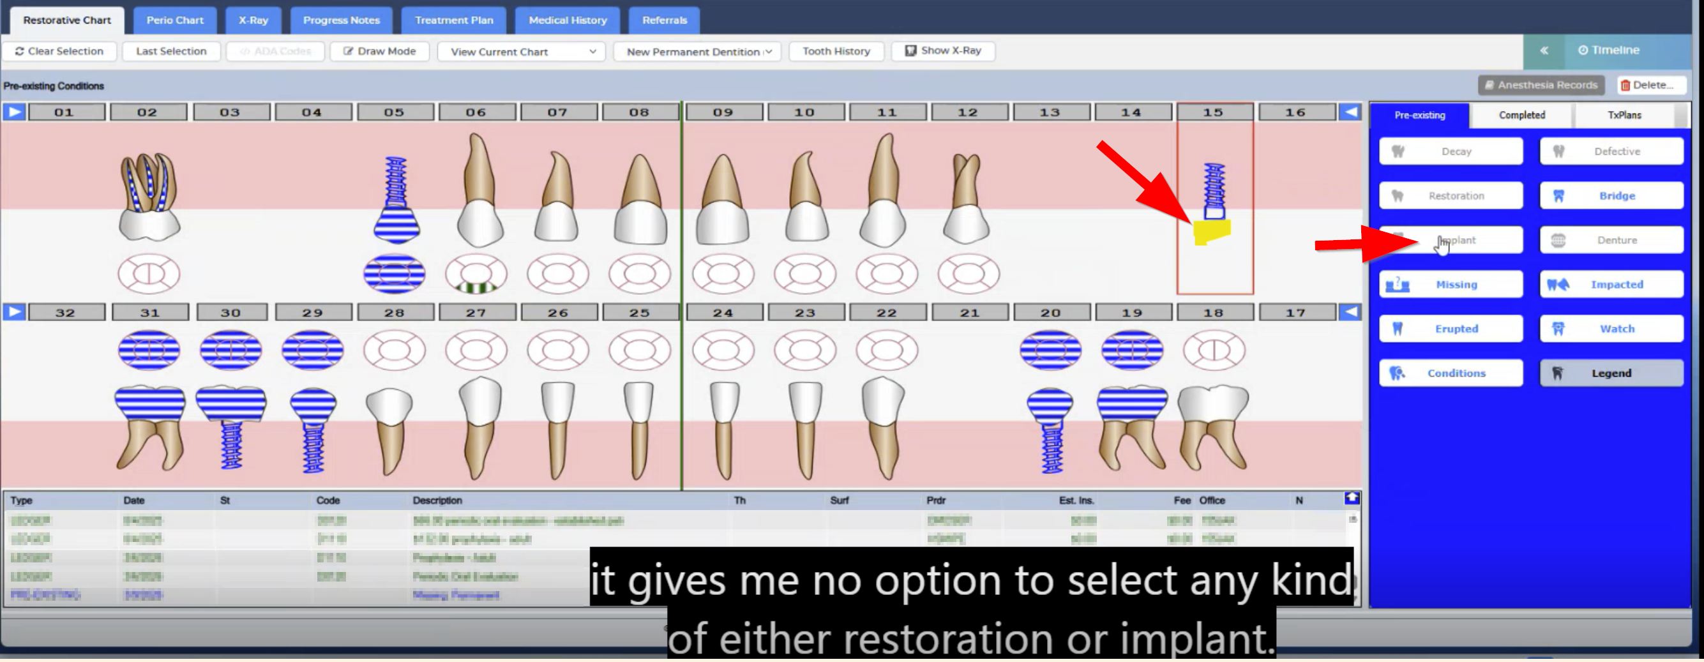This screenshot has height=662, width=1704.
Task: Open the Legend button
Action: (1611, 373)
